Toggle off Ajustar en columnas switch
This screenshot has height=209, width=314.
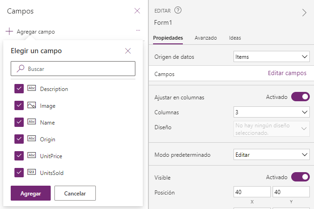[301, 97]
